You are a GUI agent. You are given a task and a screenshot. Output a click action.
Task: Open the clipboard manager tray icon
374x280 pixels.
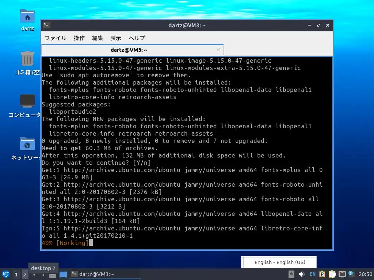coord(332,274)
